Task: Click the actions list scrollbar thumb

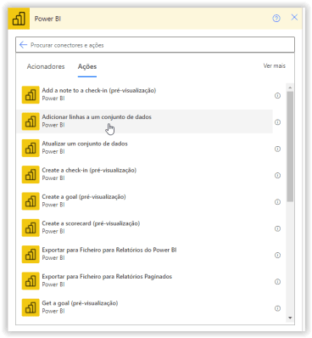Action: tap(290, 146)
